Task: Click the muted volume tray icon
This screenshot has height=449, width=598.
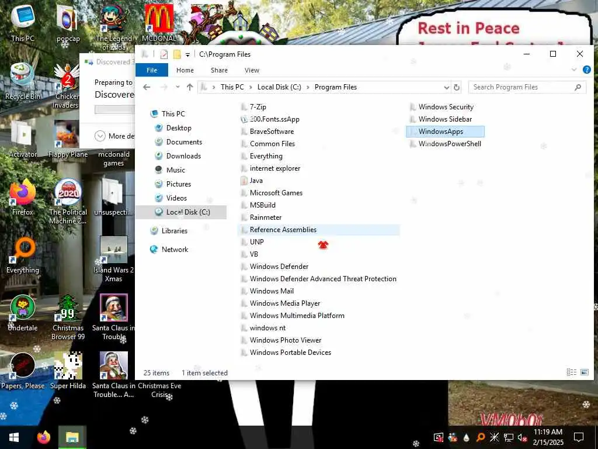Action: [x=522, y=437]
